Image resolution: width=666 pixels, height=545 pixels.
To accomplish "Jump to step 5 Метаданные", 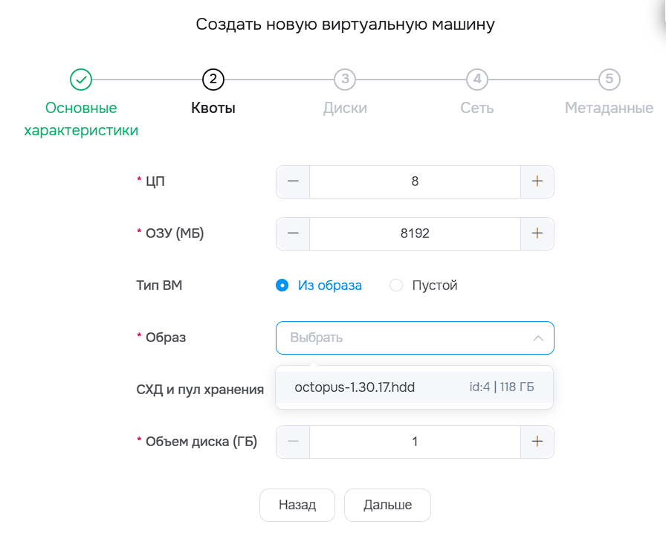I will coord(609,79).
